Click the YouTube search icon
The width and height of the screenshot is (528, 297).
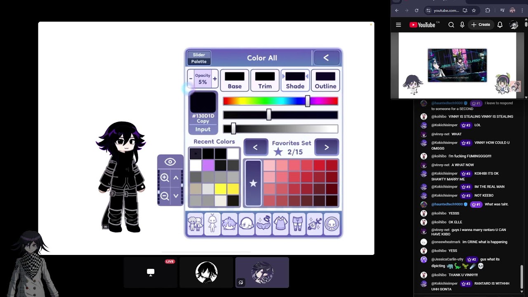(451, 25)
